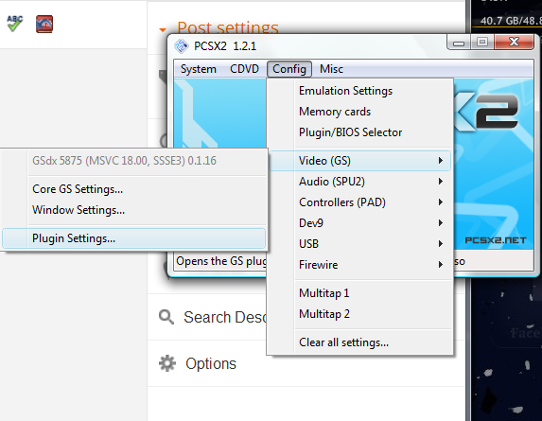Click the PCSX2.NET logo text
Viewport: 542px width, 421px height.
(x=496, y=240)
